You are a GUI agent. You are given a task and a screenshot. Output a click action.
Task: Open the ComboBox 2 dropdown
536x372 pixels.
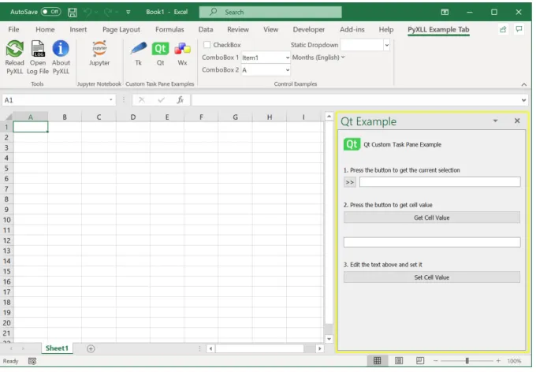pyautogui.click(x=288, y=70)
